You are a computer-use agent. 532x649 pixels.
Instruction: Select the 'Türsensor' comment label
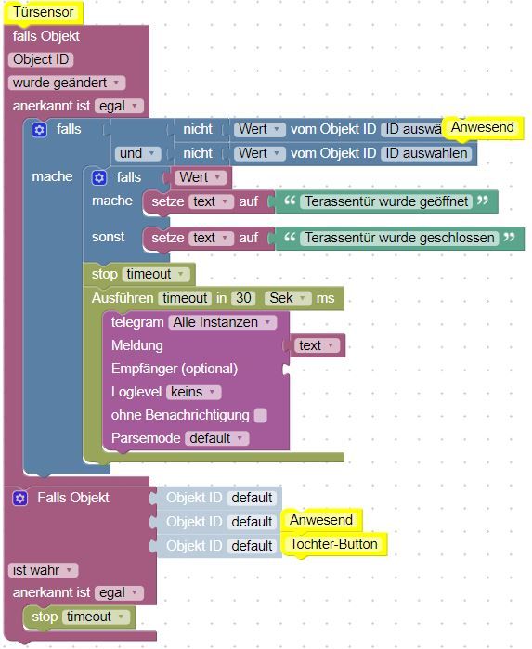coord(43,12)
